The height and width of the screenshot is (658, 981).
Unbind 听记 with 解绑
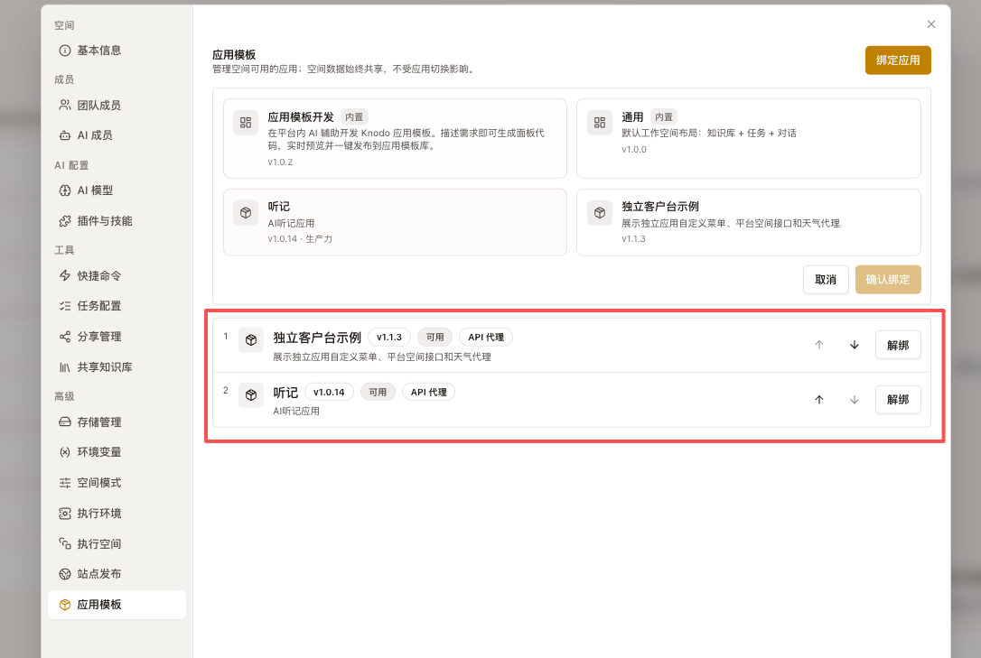coord(898,400)
